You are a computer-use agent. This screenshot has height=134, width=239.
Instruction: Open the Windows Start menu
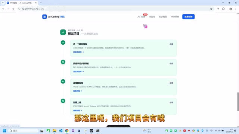point(4,131)
